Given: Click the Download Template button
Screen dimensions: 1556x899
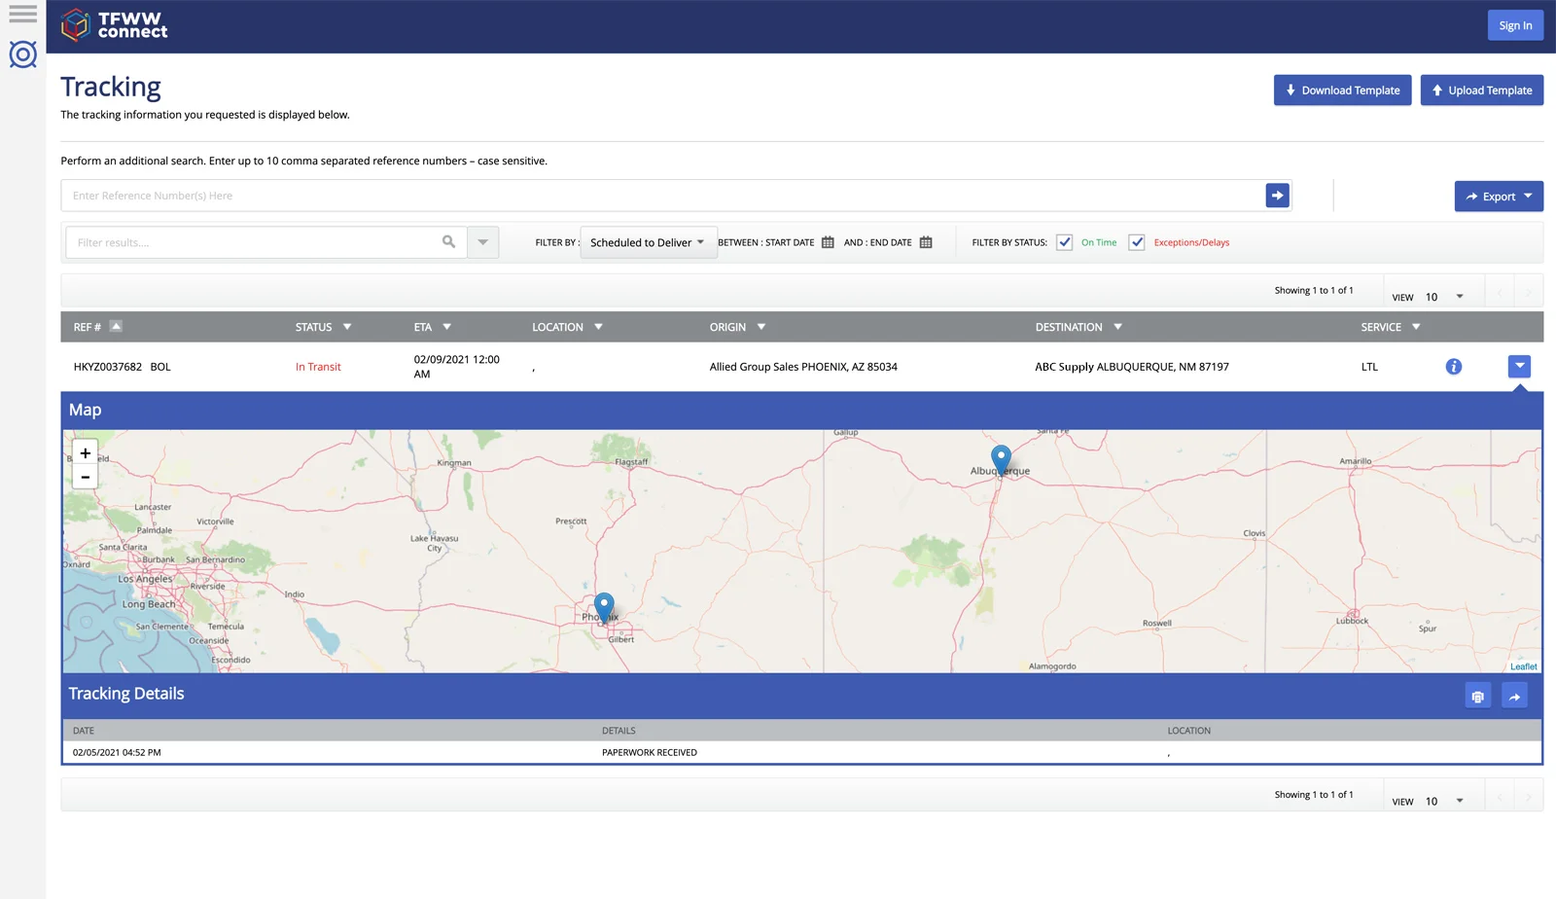Looking at the screenshot, I should point(1342,90).
